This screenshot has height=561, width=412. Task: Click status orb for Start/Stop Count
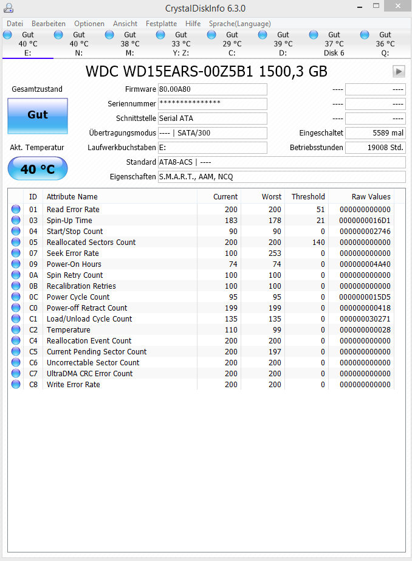[16, 231]
